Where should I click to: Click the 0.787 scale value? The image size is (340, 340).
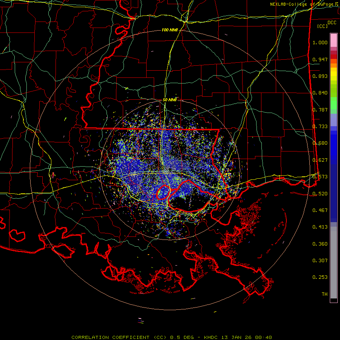tap(320, 110)
